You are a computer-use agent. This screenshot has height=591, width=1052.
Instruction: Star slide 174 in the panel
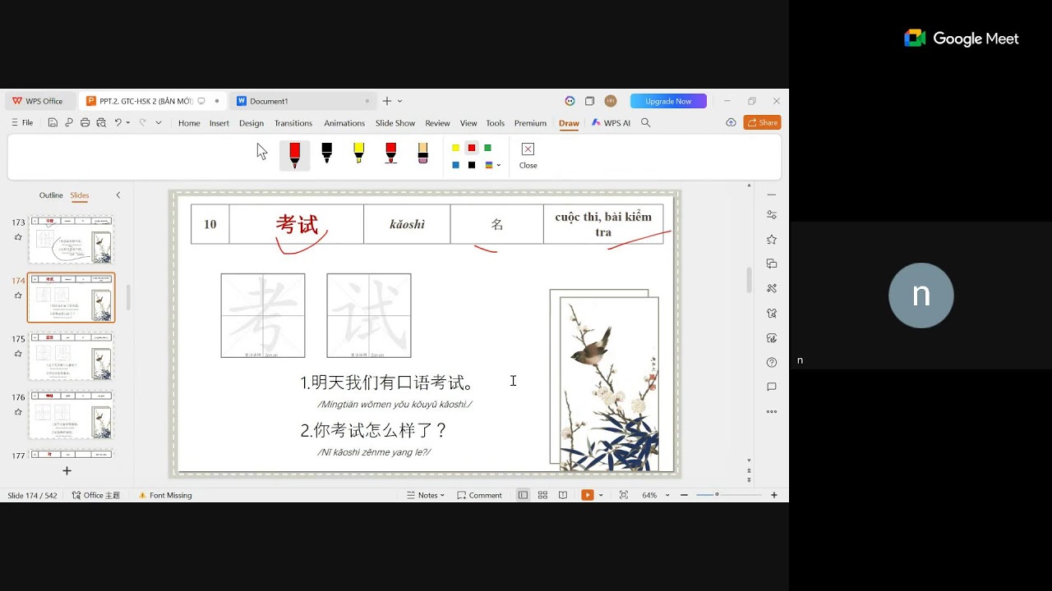click(x=18, y=295)
